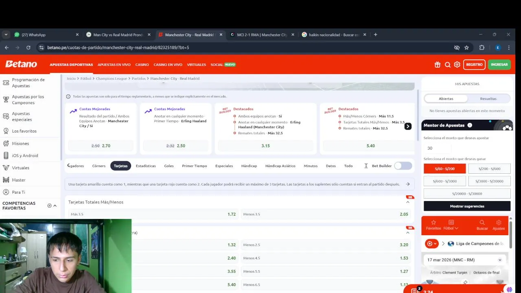Select the Resueltas bets toggle

pyautogui.click(x=488, y=98)
